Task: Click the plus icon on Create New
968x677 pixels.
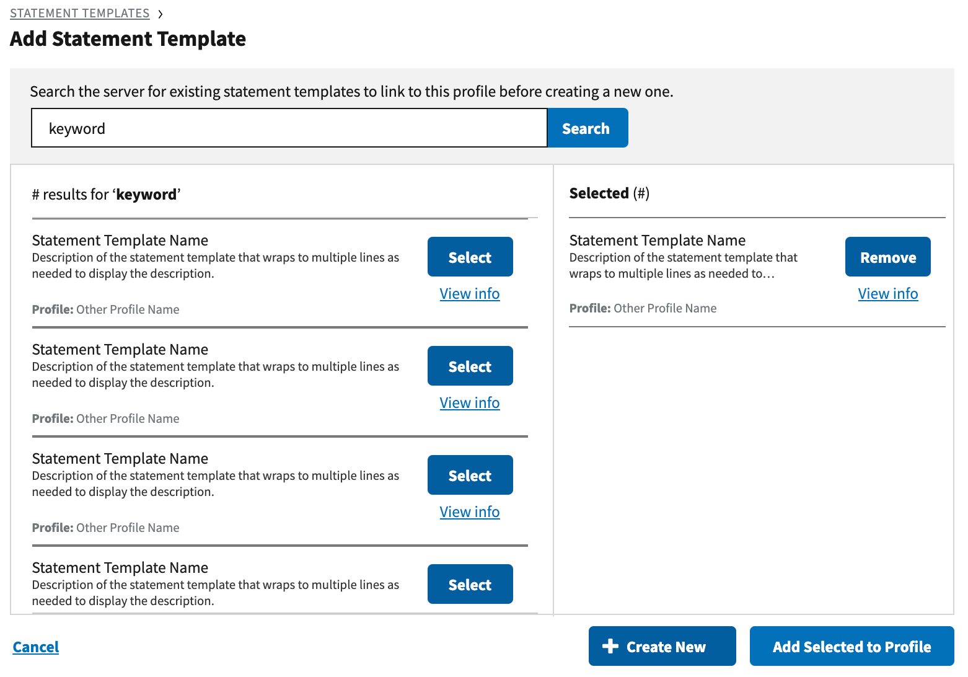Action: 610,646
